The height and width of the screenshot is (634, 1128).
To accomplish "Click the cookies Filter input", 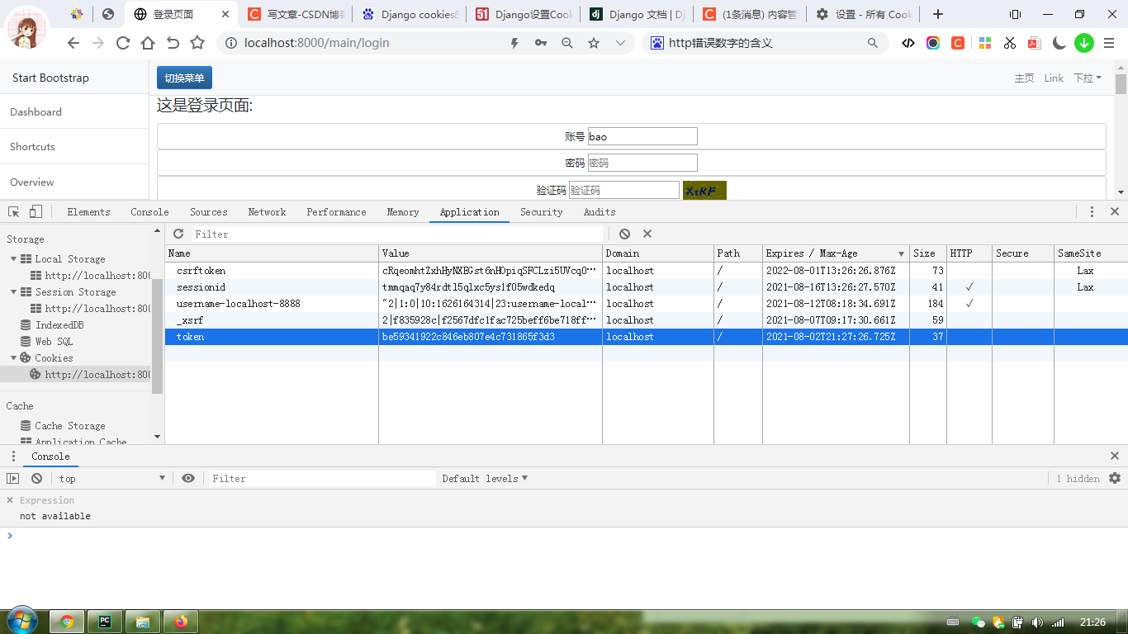I will pos(398,234).
